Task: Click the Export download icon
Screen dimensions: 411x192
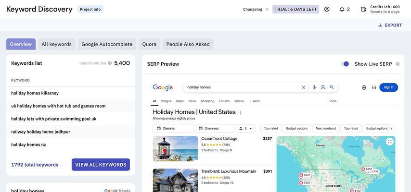Action: [380, 25]
